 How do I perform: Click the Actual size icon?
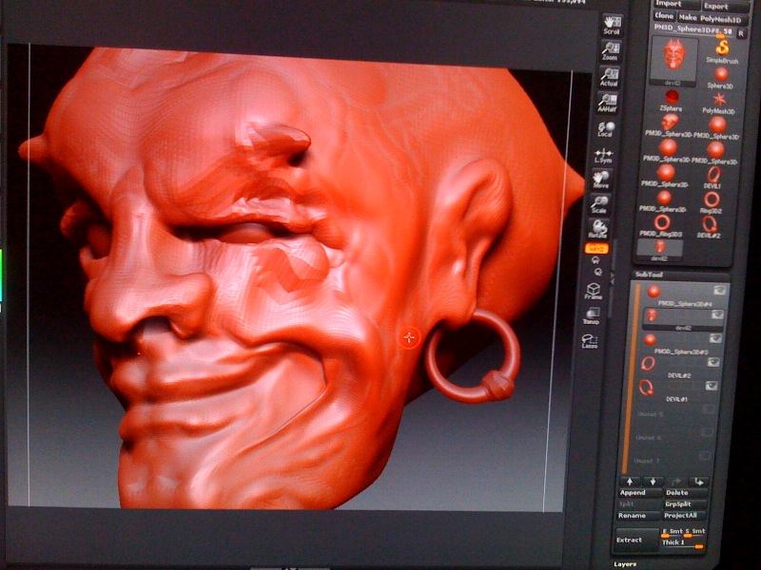coord(609,78)
